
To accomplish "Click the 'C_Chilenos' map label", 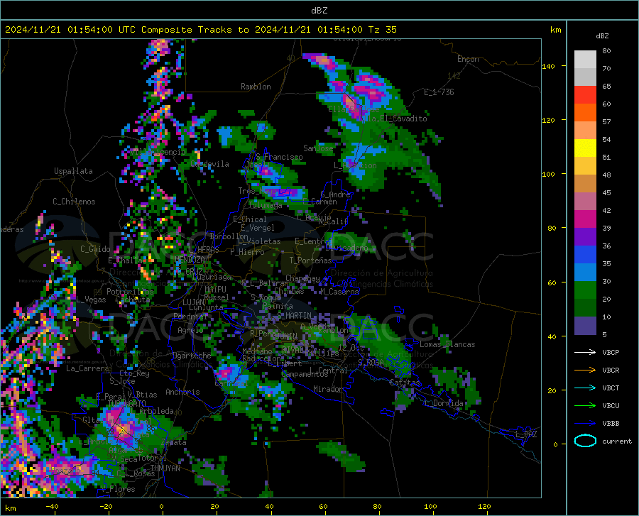I will pyautogui.click(x=74, y=202).
